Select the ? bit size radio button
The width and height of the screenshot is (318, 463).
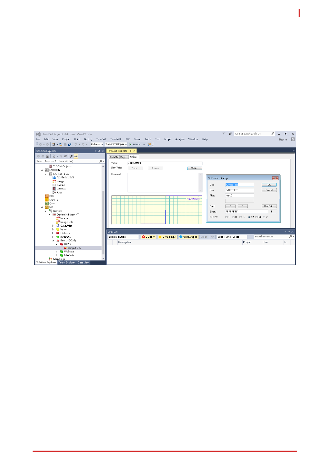point(264,217)
